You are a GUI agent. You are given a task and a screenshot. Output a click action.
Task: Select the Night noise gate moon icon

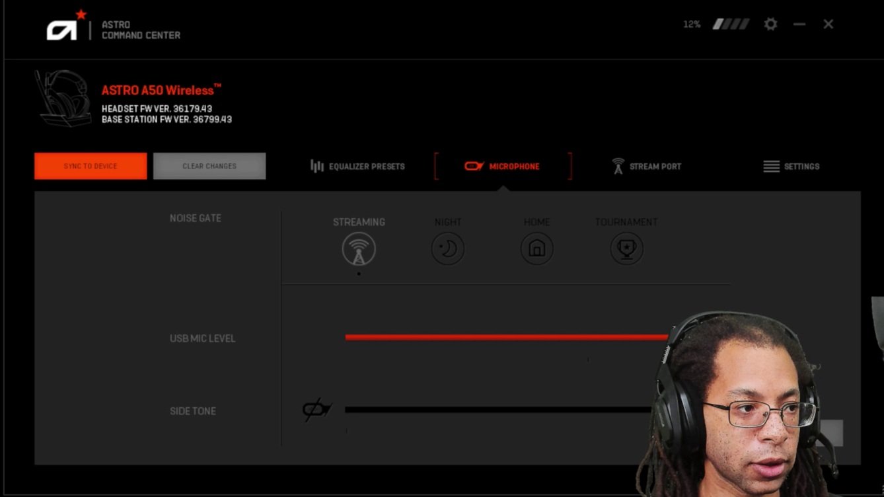pos(448,249)
